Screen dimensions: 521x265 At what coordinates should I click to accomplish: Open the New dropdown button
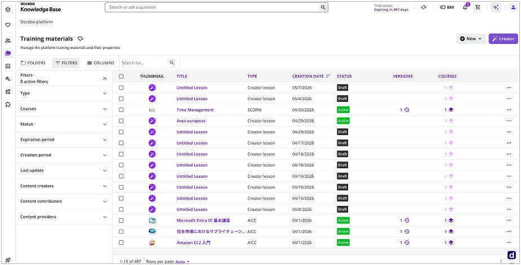[471, 39]
